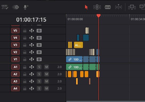Select the A3 track destination button
Image resolution: width=145 pixels, height=102 pixels.
pyautogui.click(x=15, y=81)
